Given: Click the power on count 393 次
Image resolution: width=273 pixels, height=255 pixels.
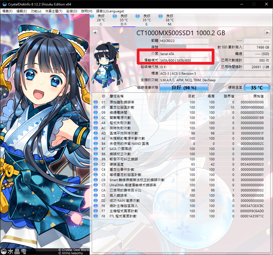Looking at the screenshot, I should point(257,60).
